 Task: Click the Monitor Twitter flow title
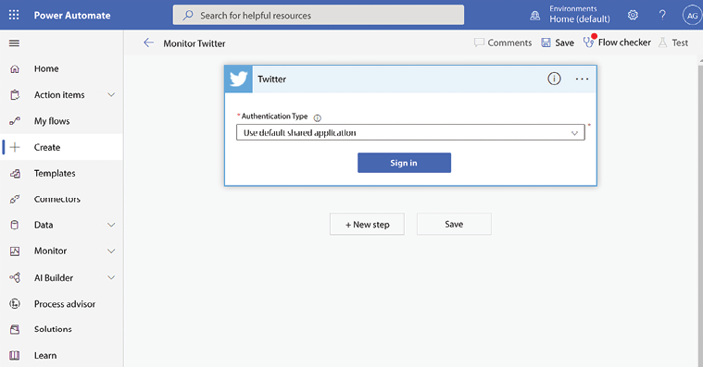pyautogui.click(x=195, y=43)
